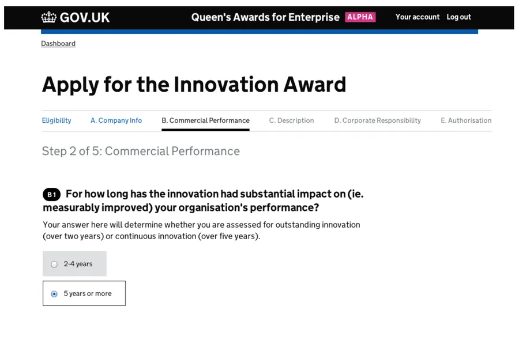Screen dimensions: 519x344
Task: Select the 2-4 years radio option
Action: pos(55,264)
